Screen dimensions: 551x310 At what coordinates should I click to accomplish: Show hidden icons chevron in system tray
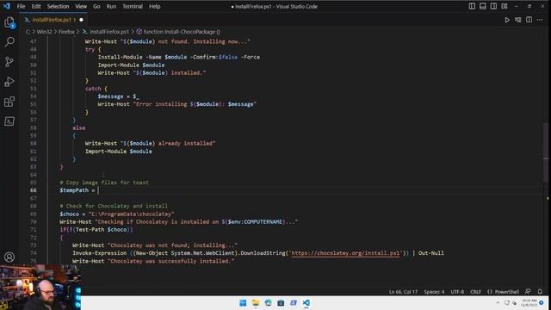coord(498,303)
